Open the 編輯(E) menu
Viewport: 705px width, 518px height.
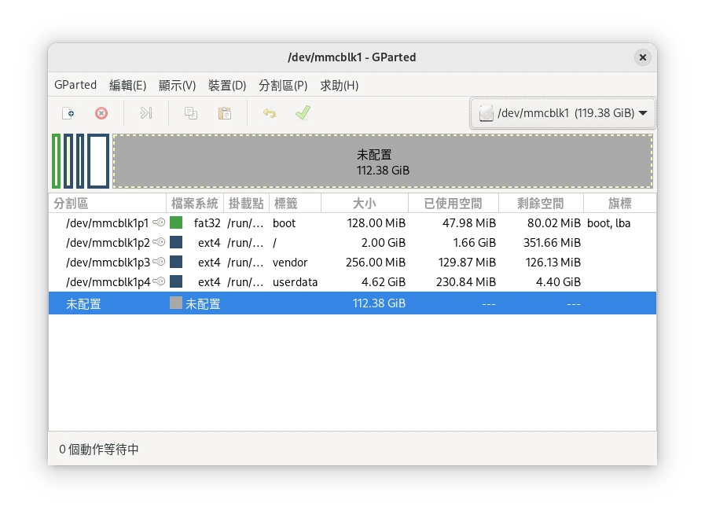click(x=127, y=85)
